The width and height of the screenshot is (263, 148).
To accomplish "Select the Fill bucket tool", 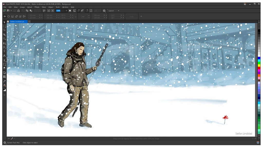I will [x=4, y=85].
